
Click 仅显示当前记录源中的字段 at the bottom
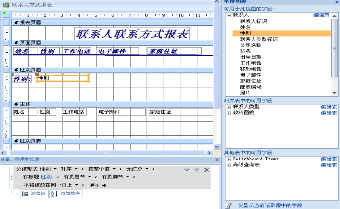(x=270, y=206)
